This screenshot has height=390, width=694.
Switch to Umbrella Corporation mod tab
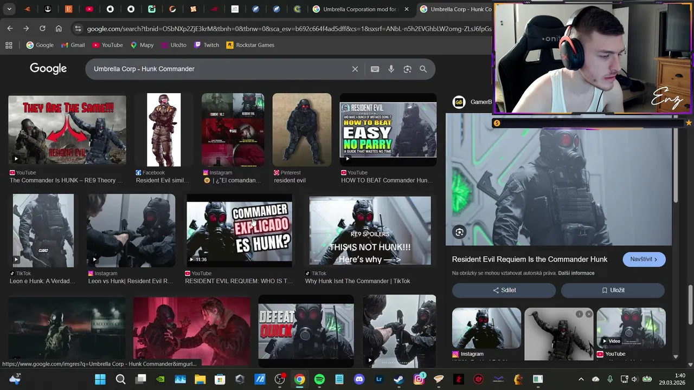[x=359, y=9]
